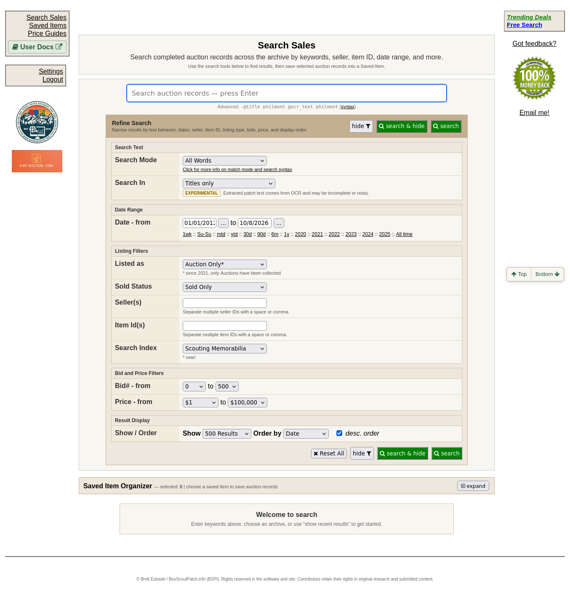Open the User Docs button
This screenshot has width=570, height=589.
click(37, 47)
